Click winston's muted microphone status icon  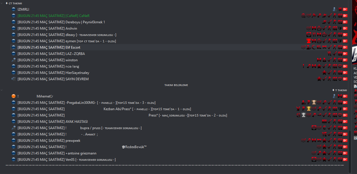point(14,60)
